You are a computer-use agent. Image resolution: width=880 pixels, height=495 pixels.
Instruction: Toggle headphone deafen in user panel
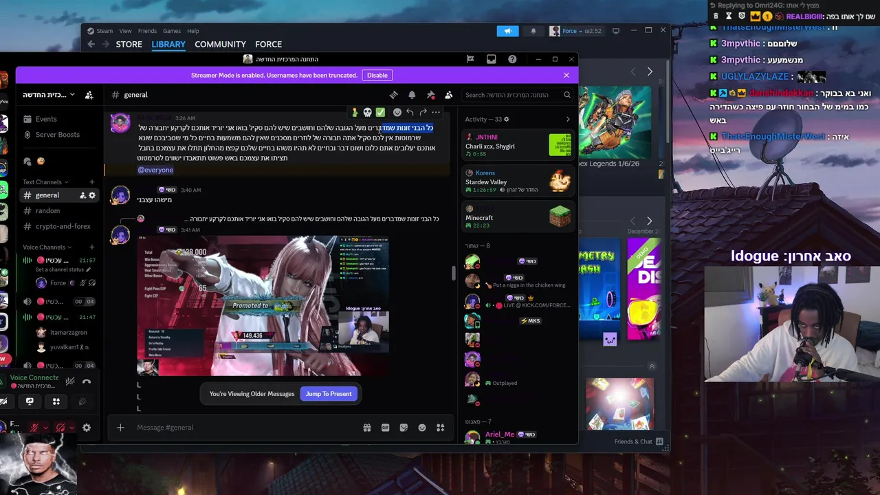click(60, 428)
